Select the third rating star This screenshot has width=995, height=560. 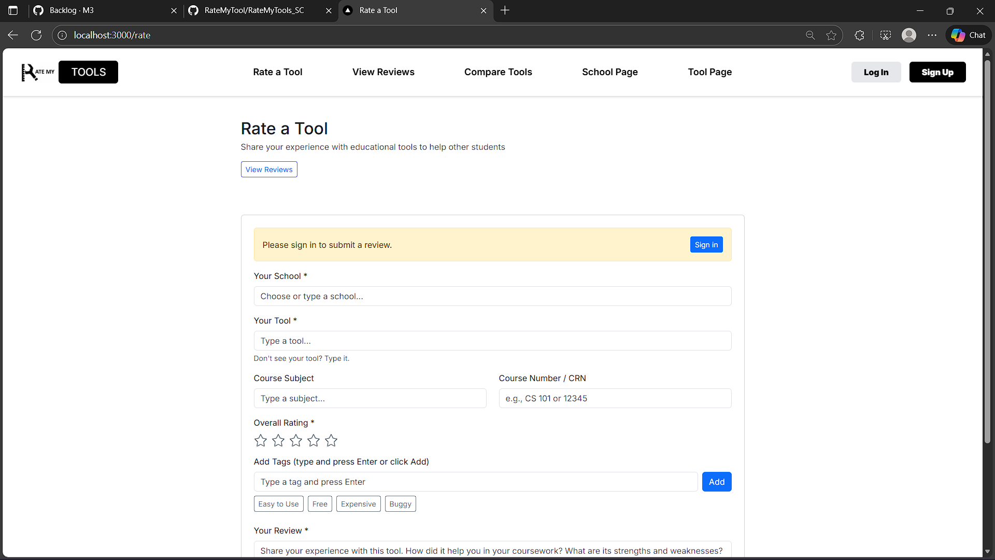tap(296, 441)
